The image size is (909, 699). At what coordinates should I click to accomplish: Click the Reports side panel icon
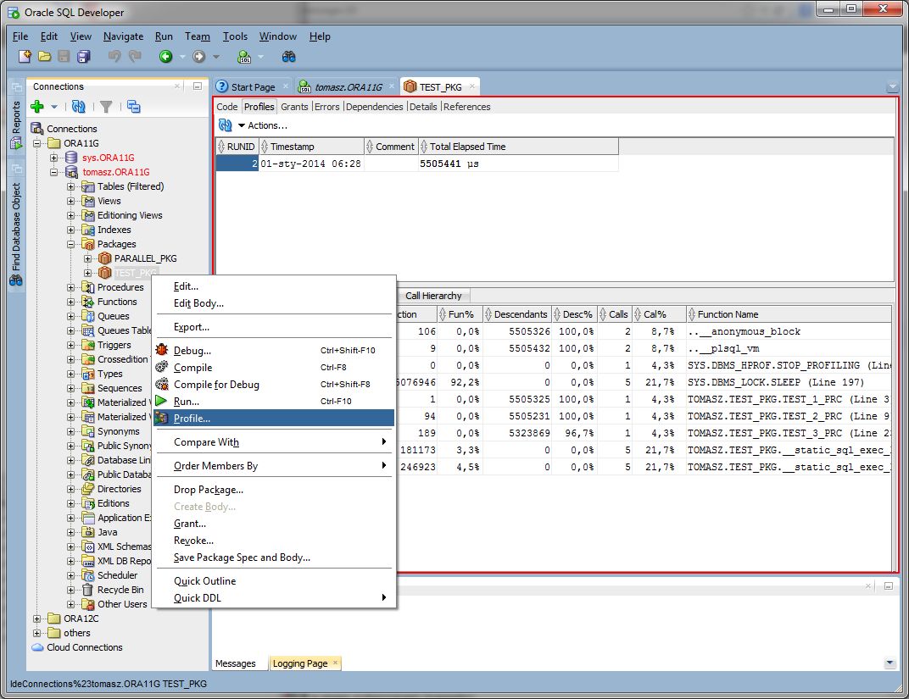tap(16, 143)
